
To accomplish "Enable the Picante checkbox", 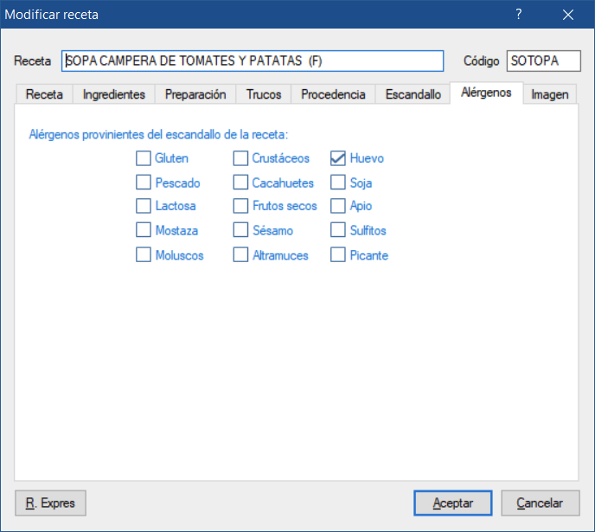I will point(338,255).
